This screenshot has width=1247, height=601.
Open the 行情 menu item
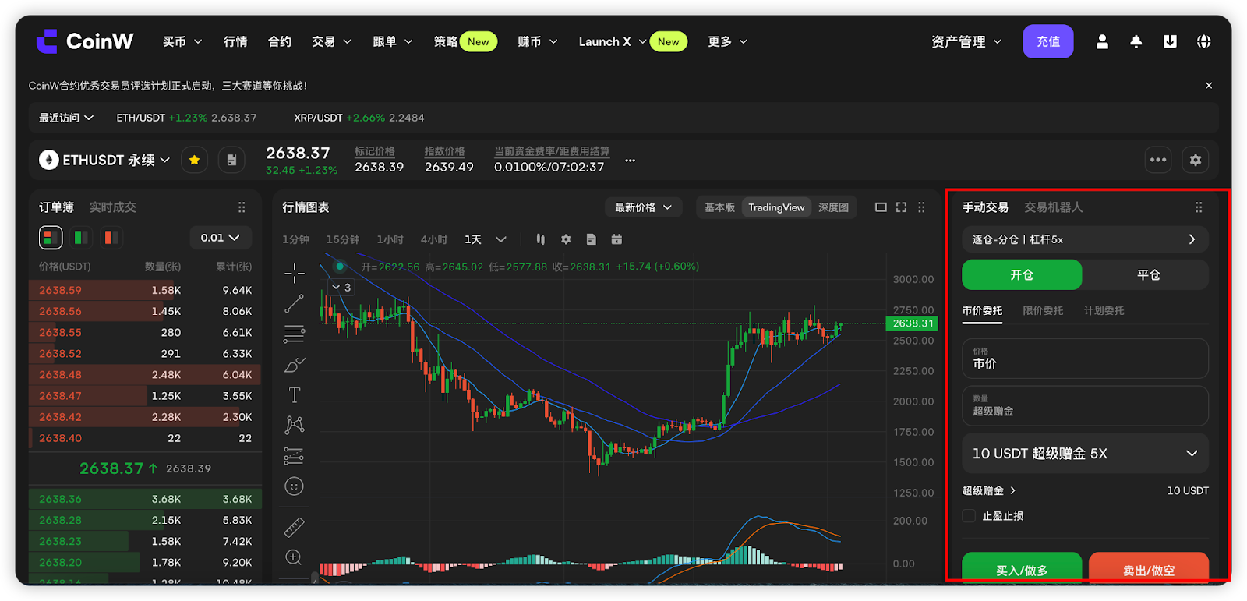click(x=235, y=41)
